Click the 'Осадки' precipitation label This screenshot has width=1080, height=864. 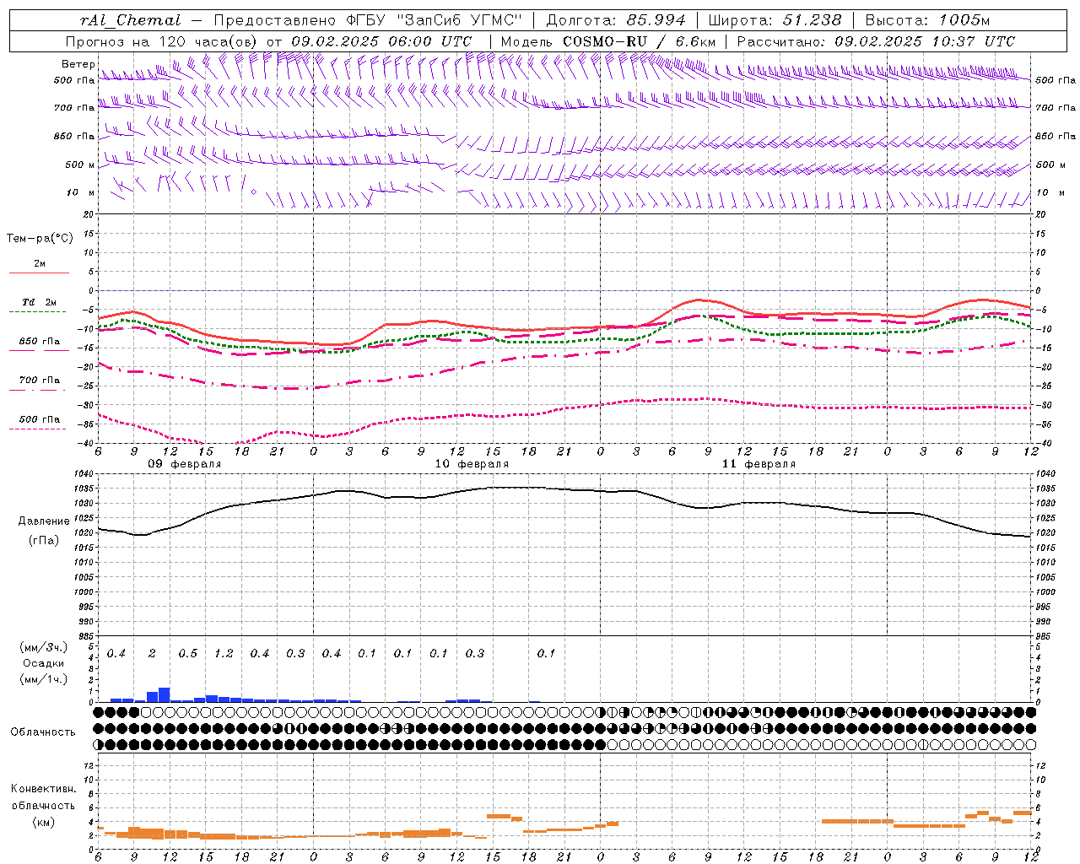point(44,663)
